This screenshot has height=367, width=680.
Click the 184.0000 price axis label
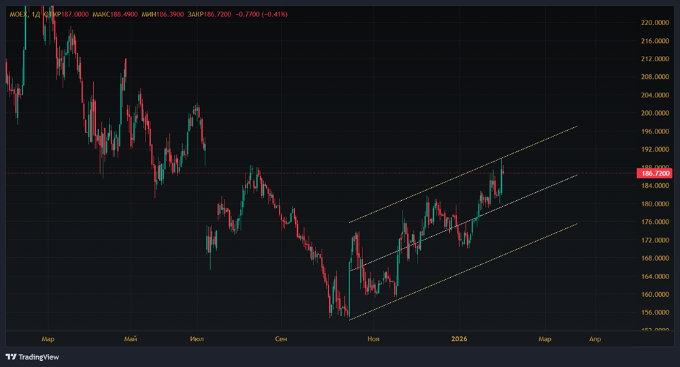click(655, 185)
